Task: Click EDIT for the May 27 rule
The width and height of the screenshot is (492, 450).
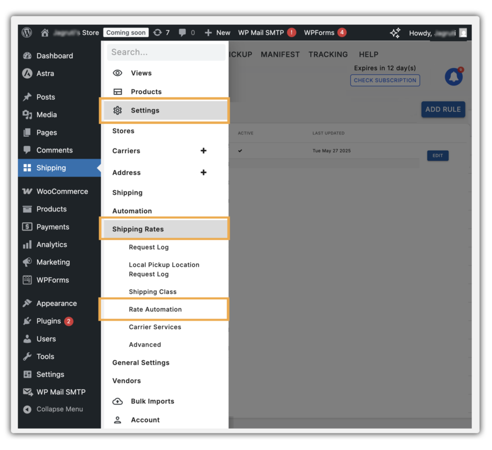Action: [438, 156]
